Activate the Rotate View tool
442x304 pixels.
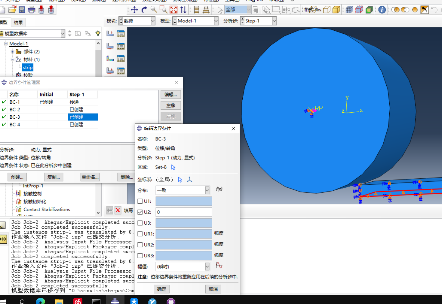pyautogui.click(x=144, y=10)
